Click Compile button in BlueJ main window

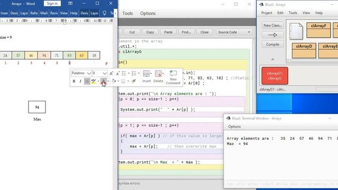point(273,44)
